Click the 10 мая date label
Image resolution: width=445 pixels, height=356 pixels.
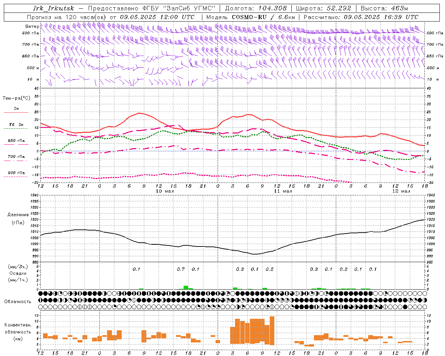click(165, 191)
